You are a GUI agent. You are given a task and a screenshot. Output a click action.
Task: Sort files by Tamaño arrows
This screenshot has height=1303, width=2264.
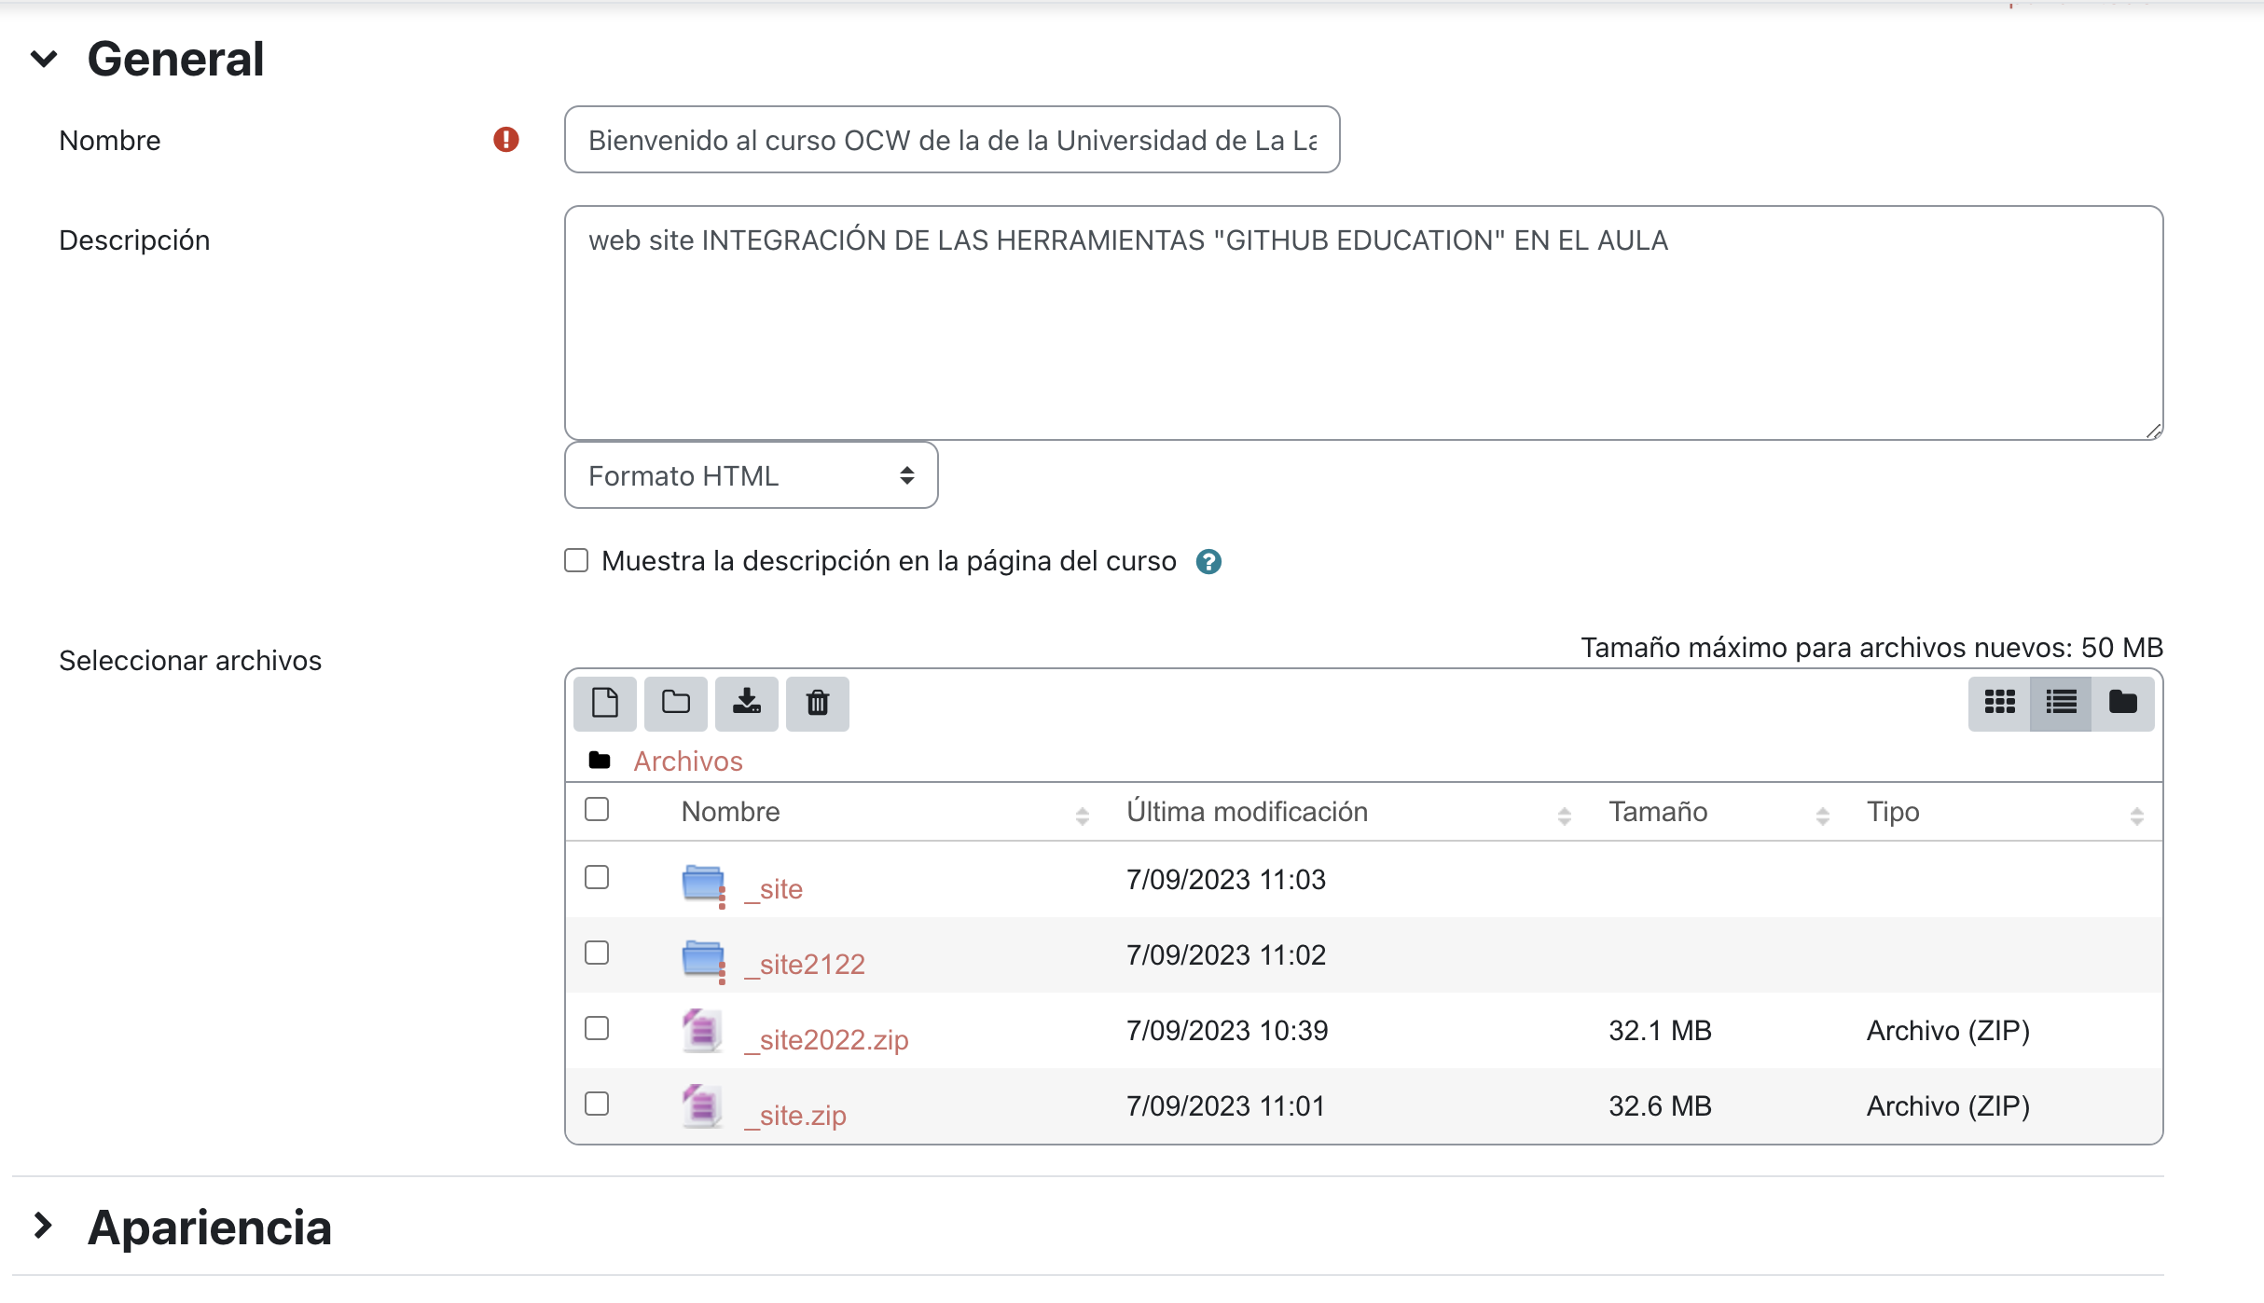[1823, 816]
